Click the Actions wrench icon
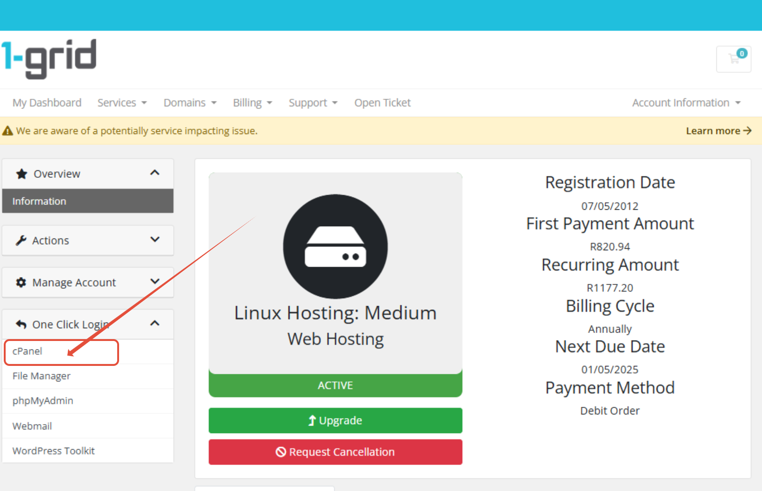 click(21, 240)
